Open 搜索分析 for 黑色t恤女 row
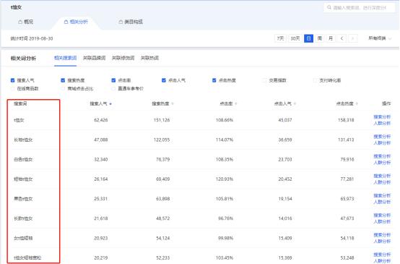This screenshot has height=264, width=400. coord(382,195)
